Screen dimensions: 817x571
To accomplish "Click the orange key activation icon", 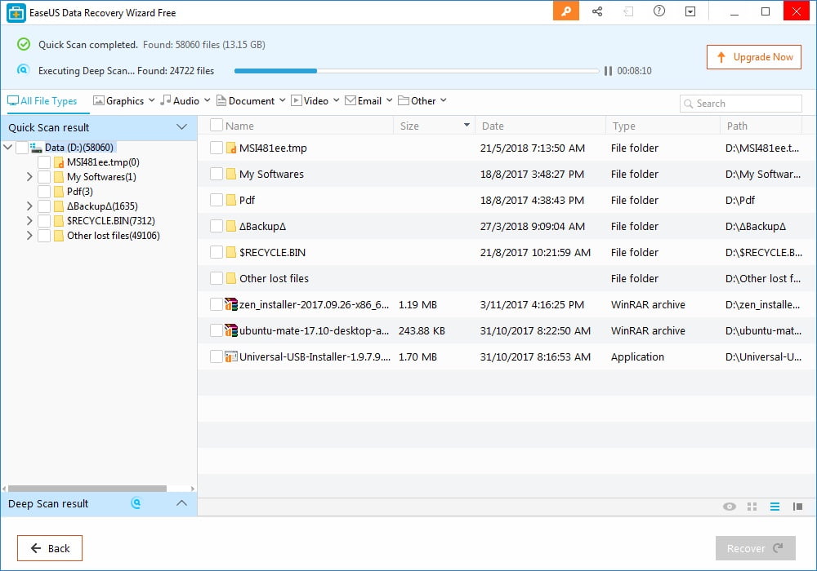I will click(x=565, y=11).
